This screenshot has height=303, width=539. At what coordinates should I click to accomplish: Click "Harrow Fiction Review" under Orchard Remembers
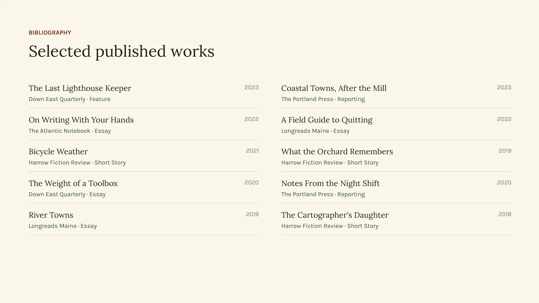click(312, 162)
